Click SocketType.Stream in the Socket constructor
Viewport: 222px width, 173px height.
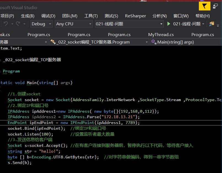tap(160, 100)
